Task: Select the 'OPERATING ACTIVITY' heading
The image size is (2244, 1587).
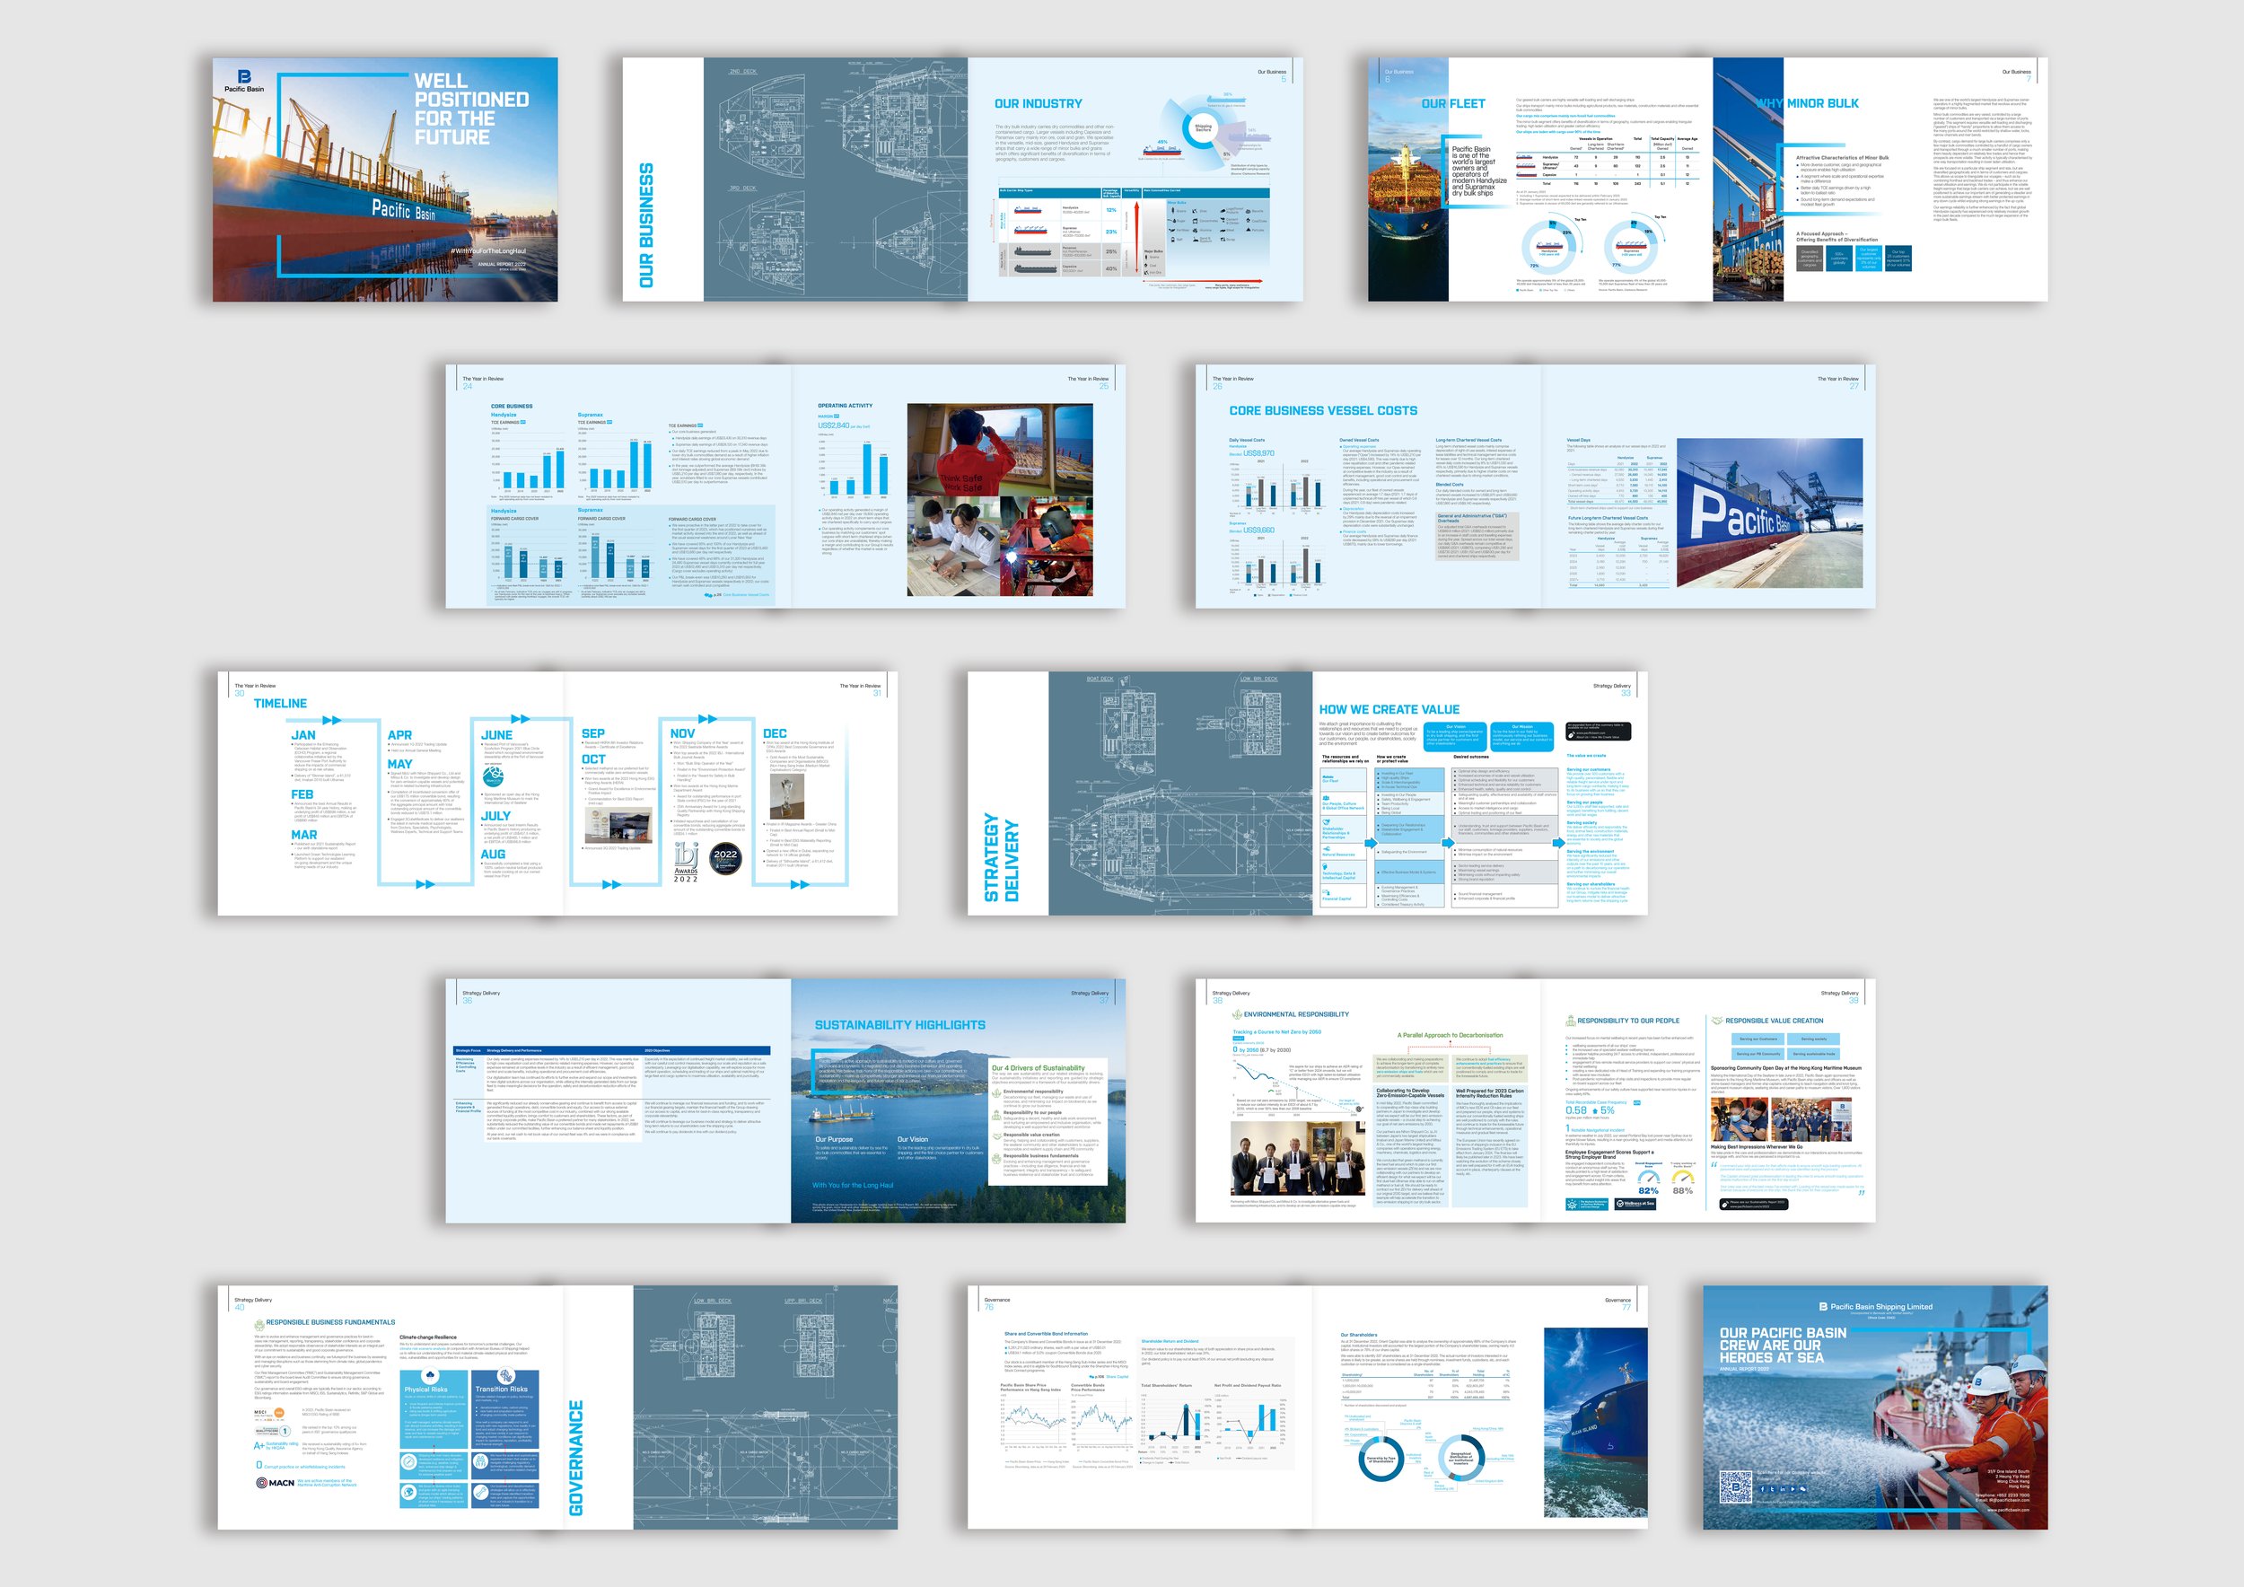Action: point(846,406)
